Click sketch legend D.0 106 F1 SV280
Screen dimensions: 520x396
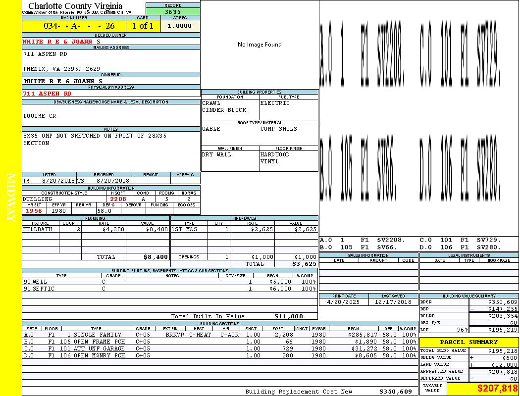pyautogui.click(x=460, y=247)
